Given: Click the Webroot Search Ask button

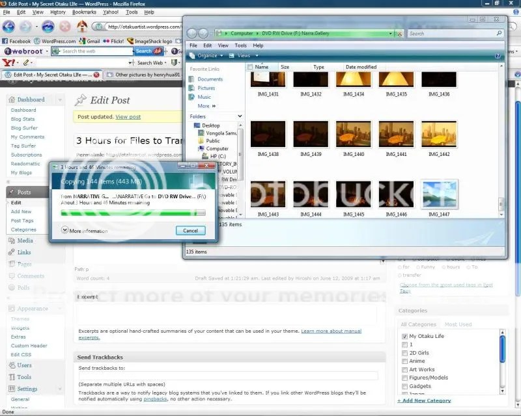Looking at the screenshot, I should 148,51.
